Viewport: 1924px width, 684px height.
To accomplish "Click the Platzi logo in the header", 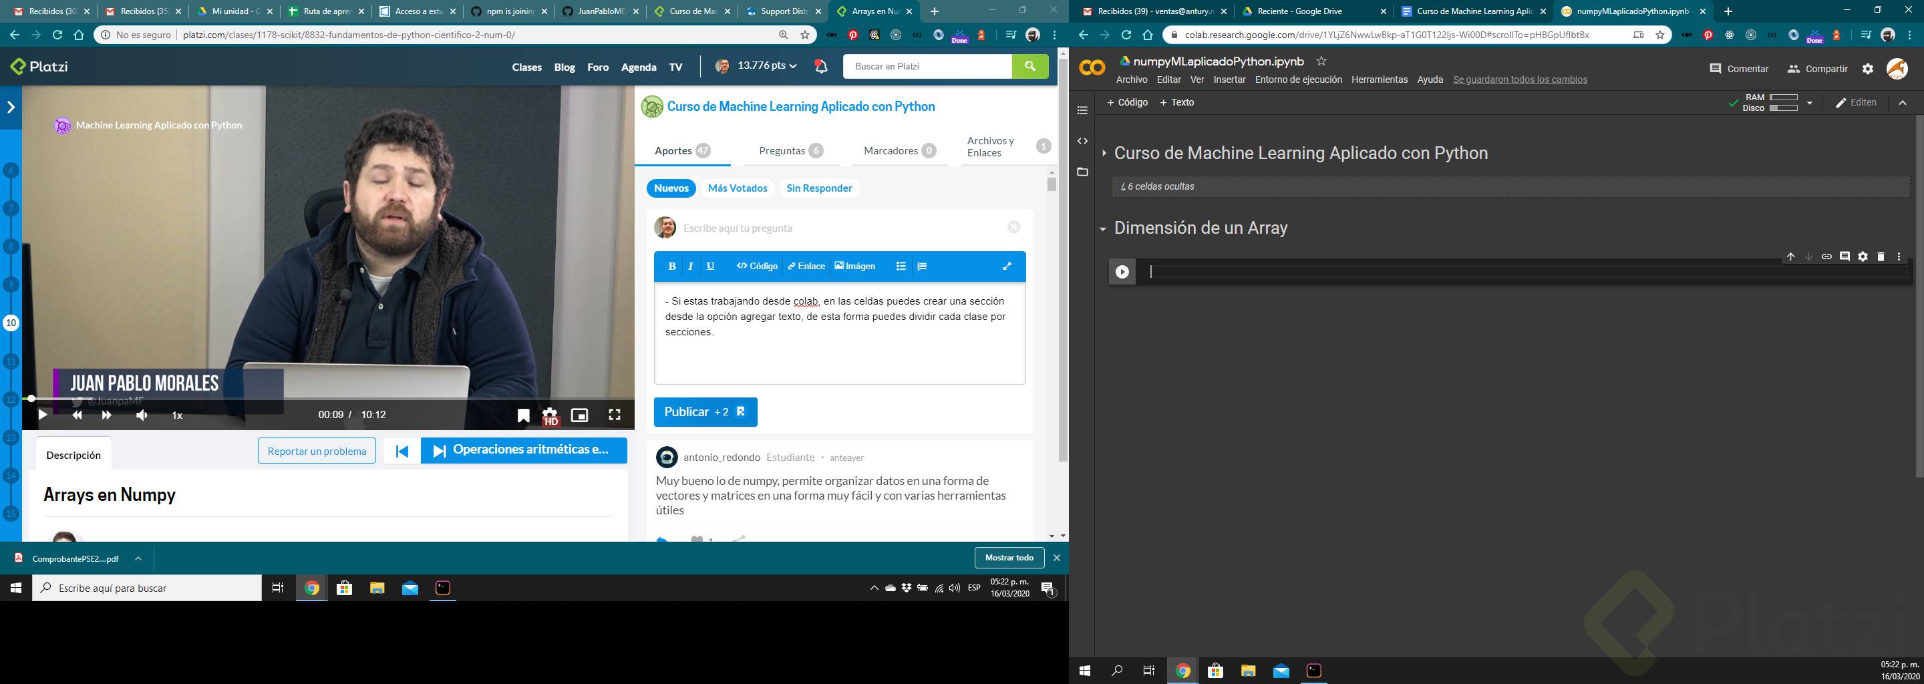I will tap(39, 66).
